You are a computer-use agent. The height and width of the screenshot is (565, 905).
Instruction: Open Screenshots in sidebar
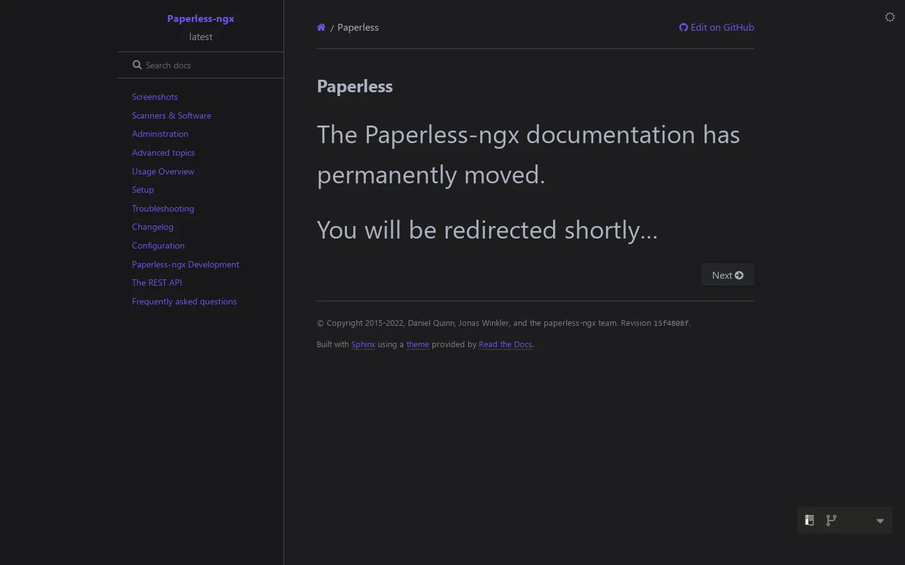[155, 97]
